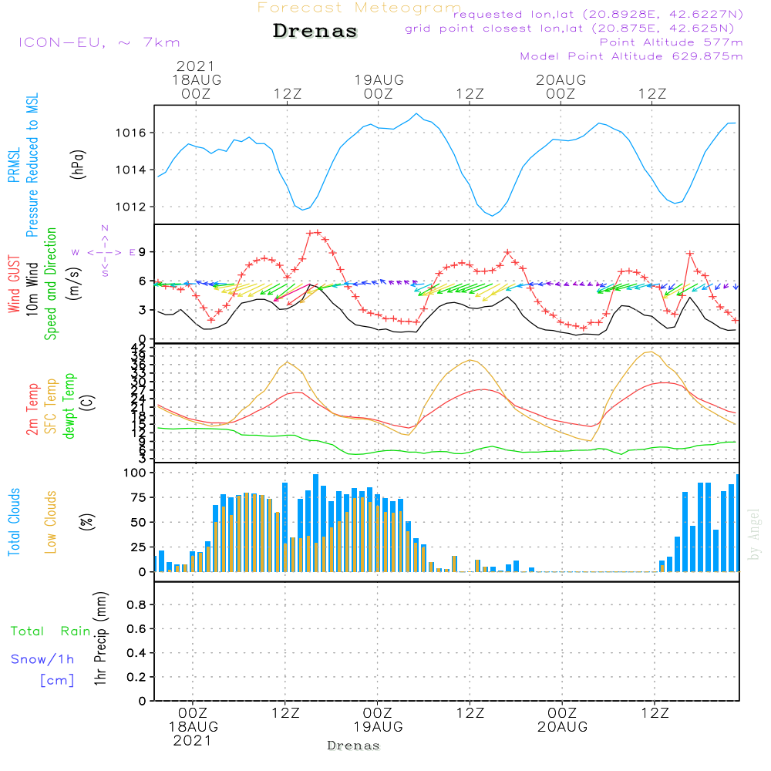
Task: Click the green 'Speed and Direction' label
Action: click(x=50, y=284)
